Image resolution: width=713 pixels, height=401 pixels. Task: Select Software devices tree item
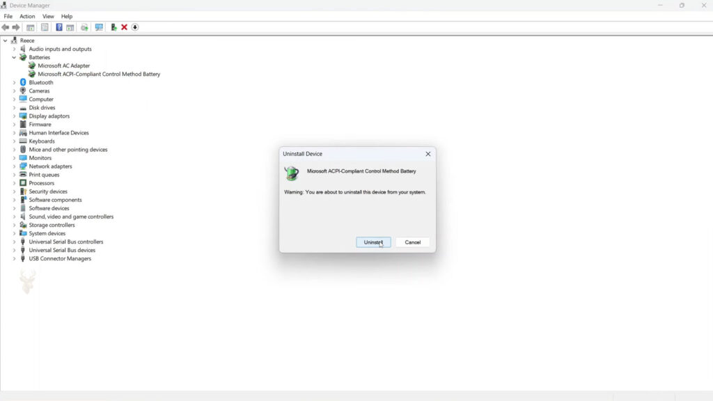pos(49,208)
